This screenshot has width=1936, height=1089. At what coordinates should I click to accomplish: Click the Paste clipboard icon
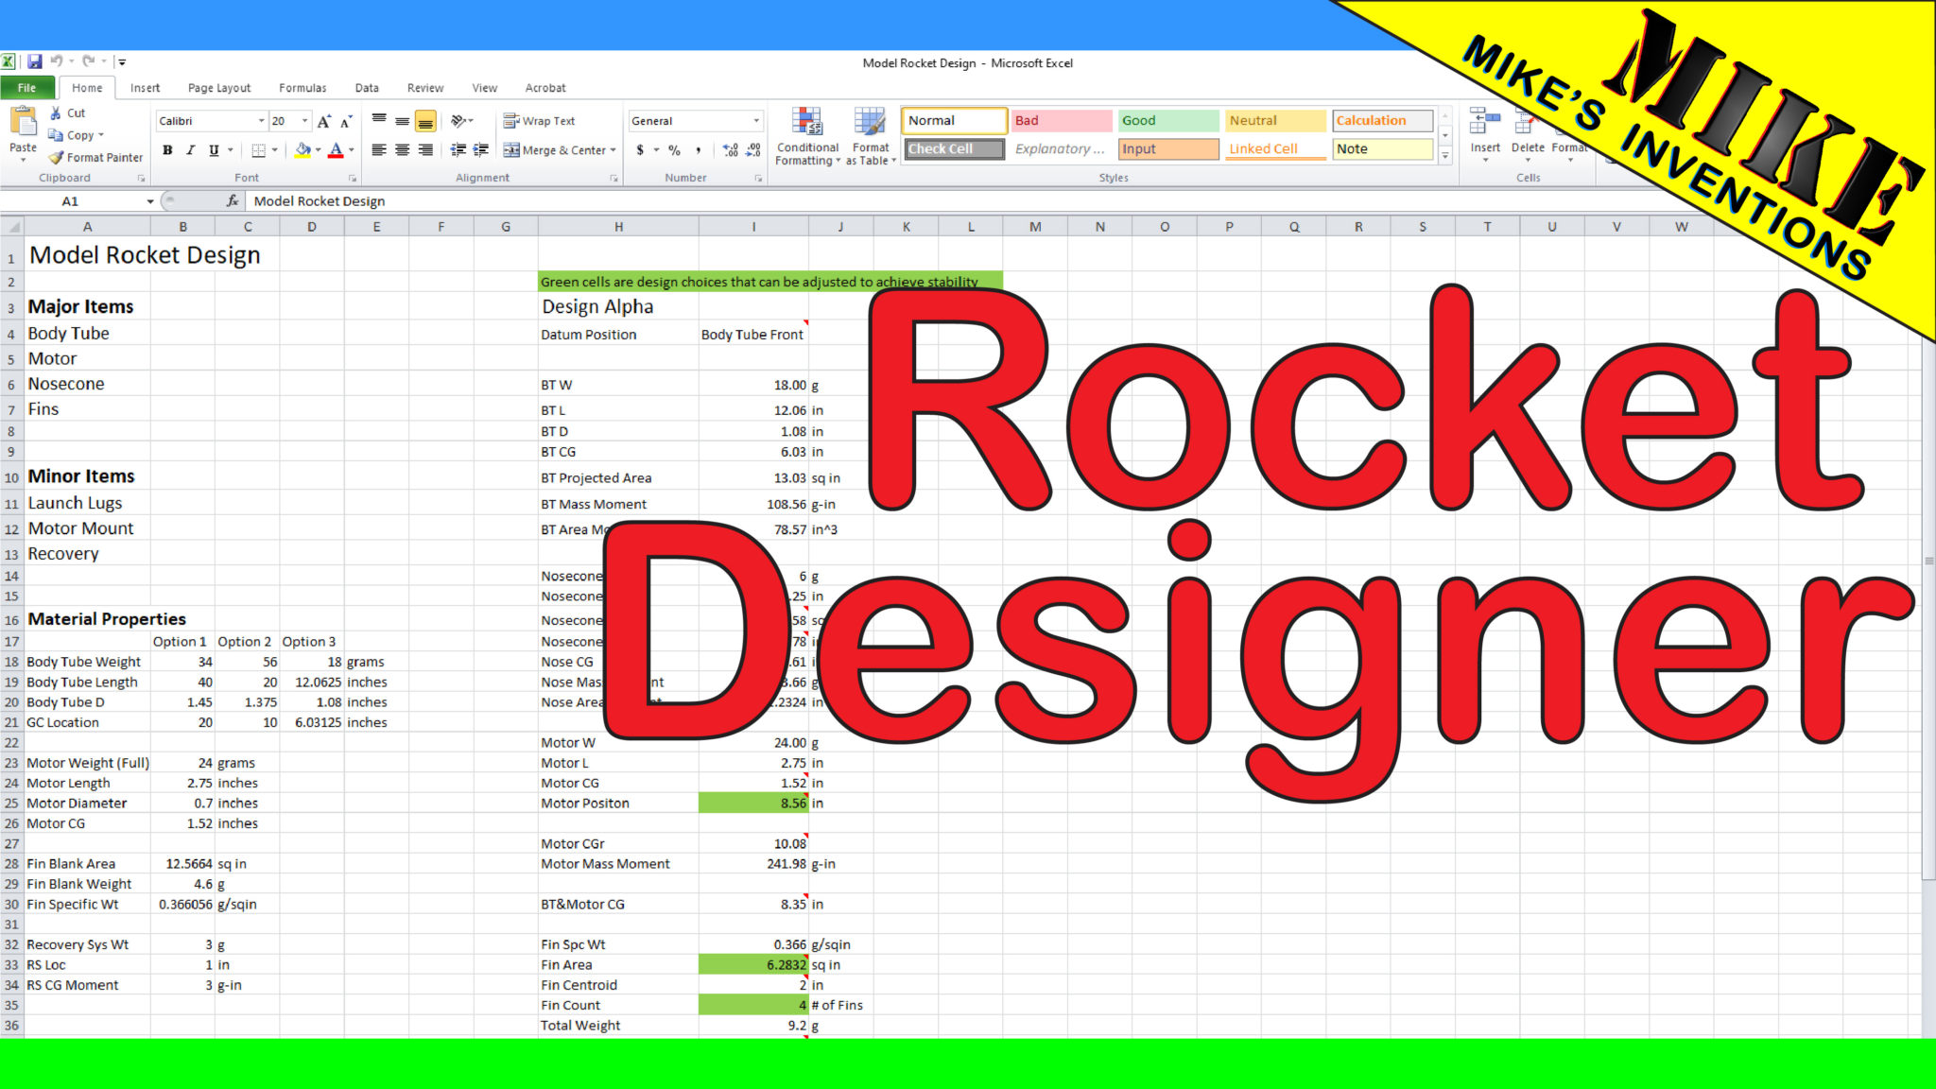(23, 122)
